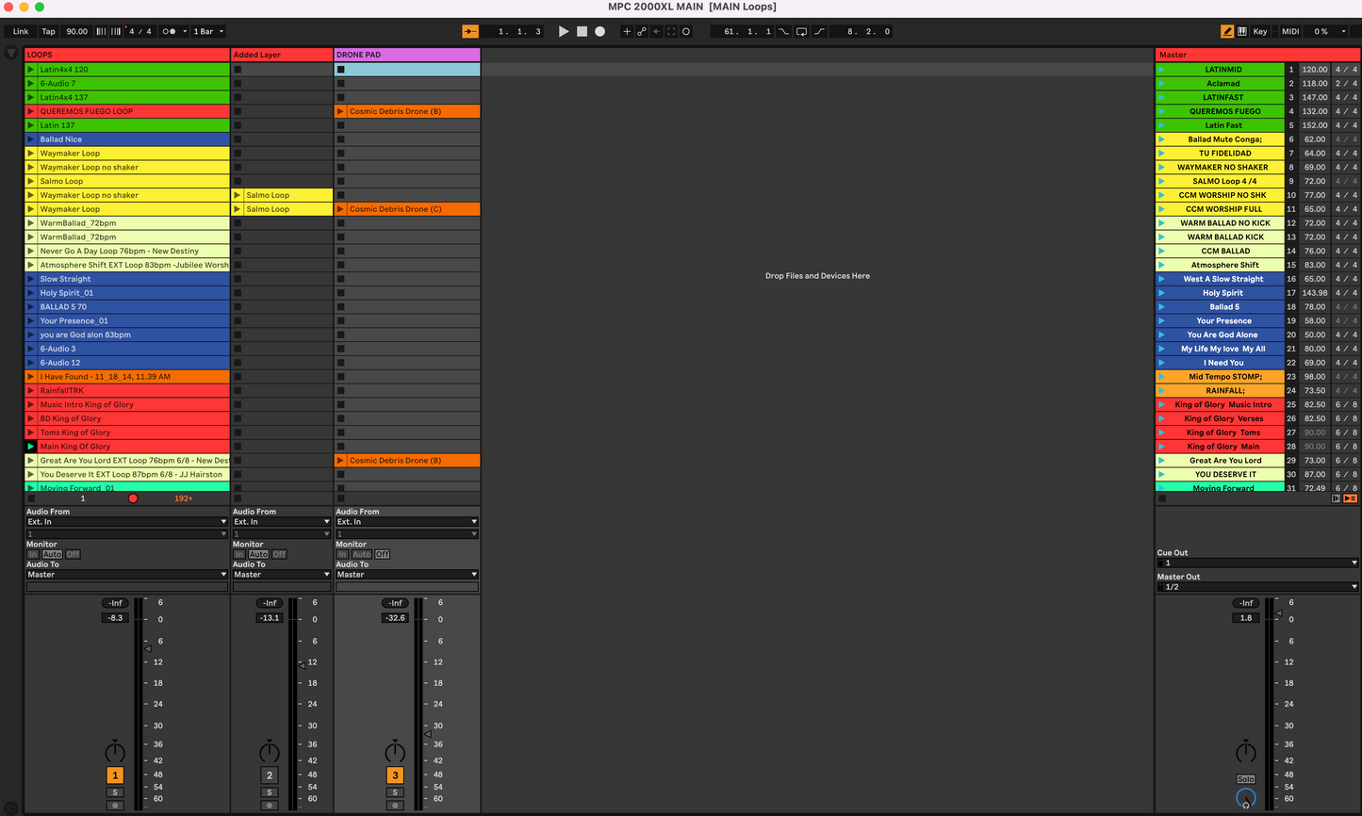The width and height of the screenshot is (1362, 816).
Task: Arm the Added Layer track for recording
Action: (x=270, y=804)
